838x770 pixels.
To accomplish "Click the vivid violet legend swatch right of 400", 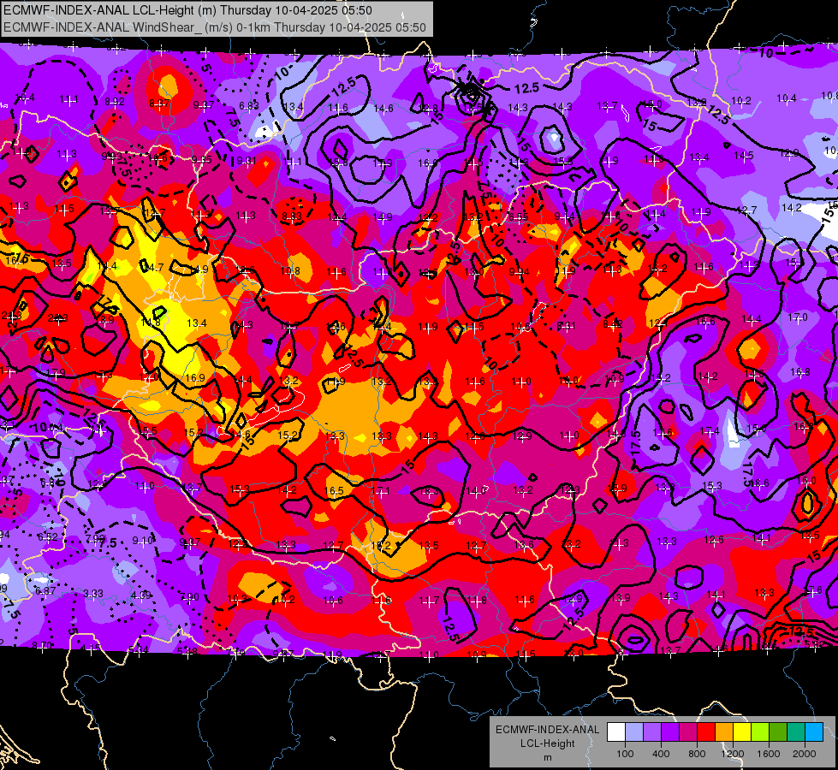I will pyautogui.click(x=670, y=732).
